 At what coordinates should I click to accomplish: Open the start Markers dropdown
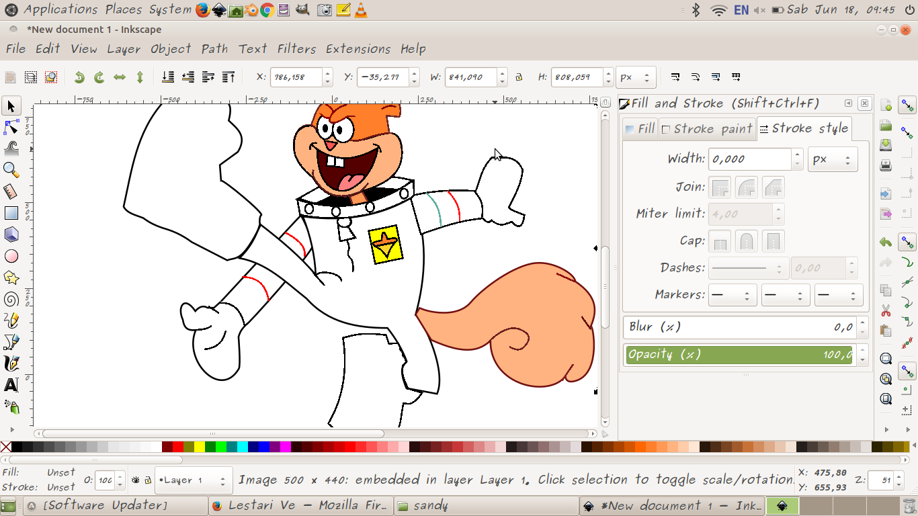733,295
